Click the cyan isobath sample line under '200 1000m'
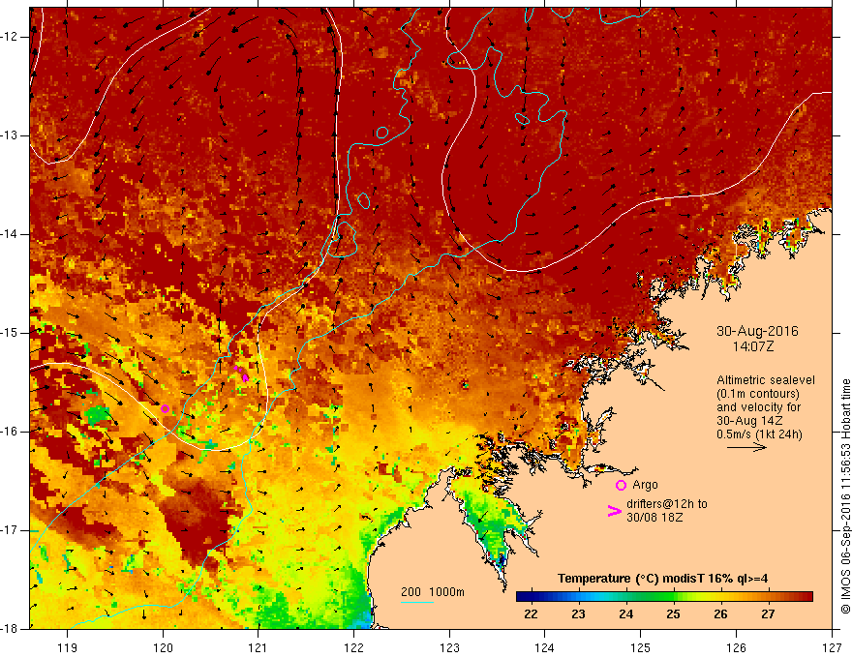This screenshot has width=852, height=658. 417,602
